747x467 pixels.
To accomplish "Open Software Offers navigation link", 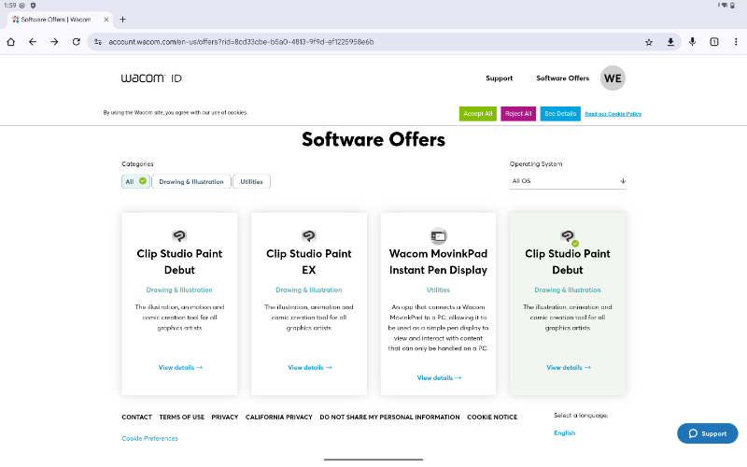I will click(x=563, y=78).
